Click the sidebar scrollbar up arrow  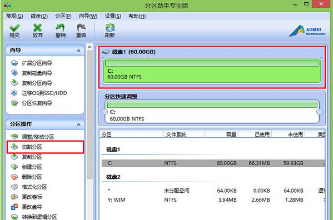(x=90, y=47)
